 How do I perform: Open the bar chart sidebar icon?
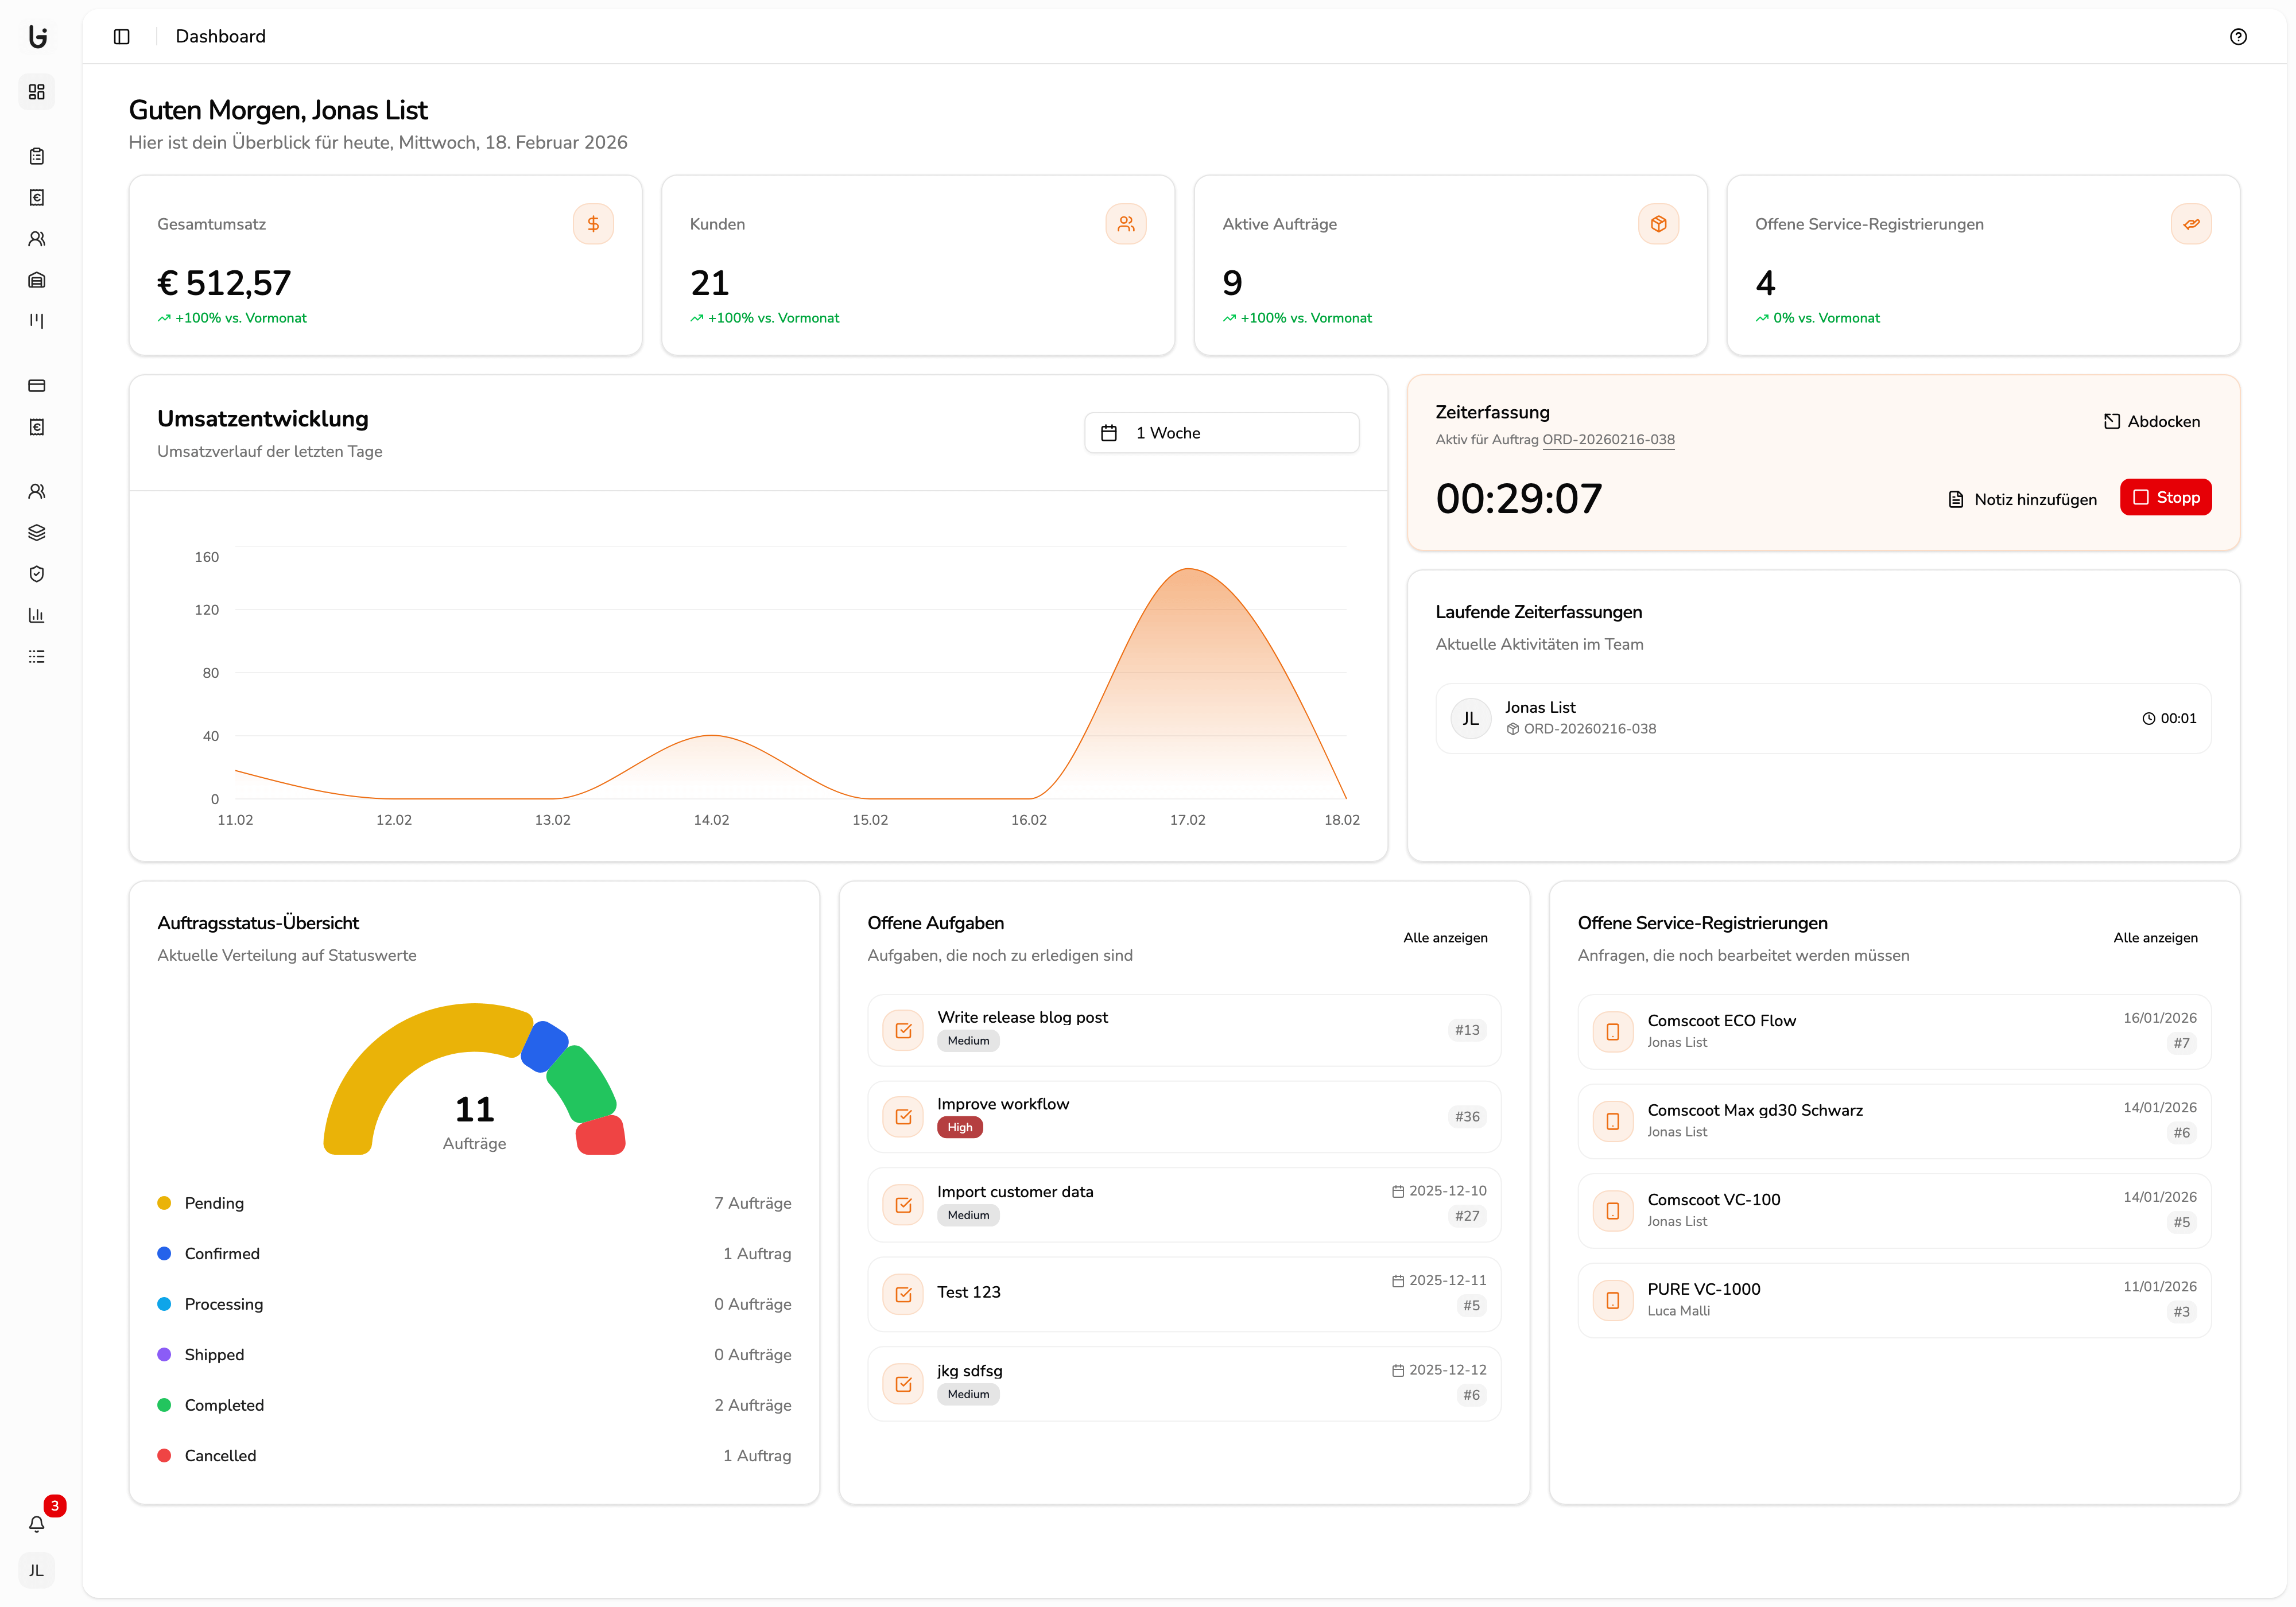tap(37, 615)
